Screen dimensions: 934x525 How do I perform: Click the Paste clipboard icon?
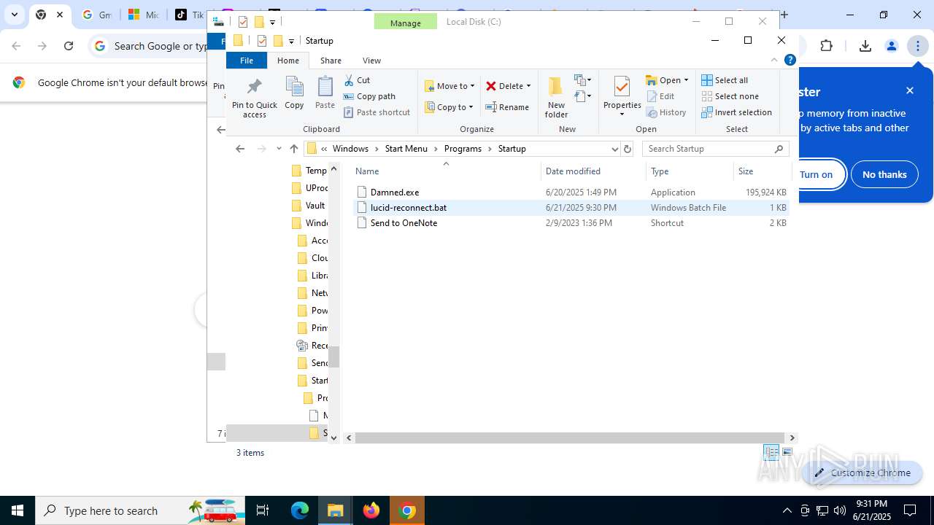(325, 87)
